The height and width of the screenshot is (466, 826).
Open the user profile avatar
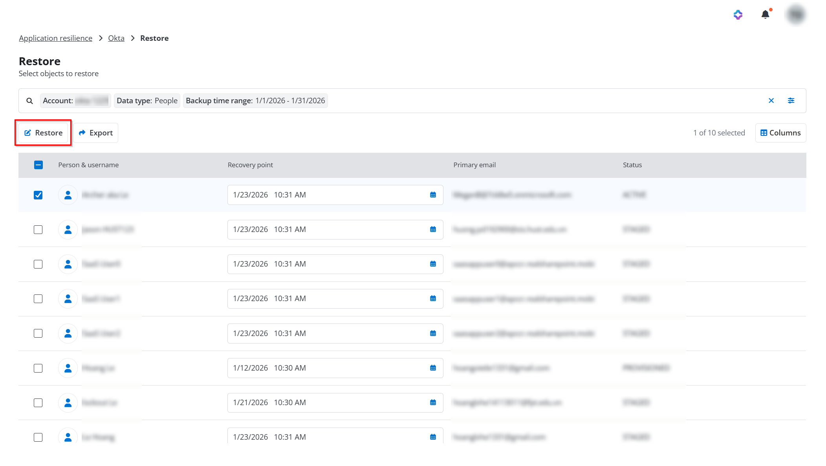(x=796, y=15)
